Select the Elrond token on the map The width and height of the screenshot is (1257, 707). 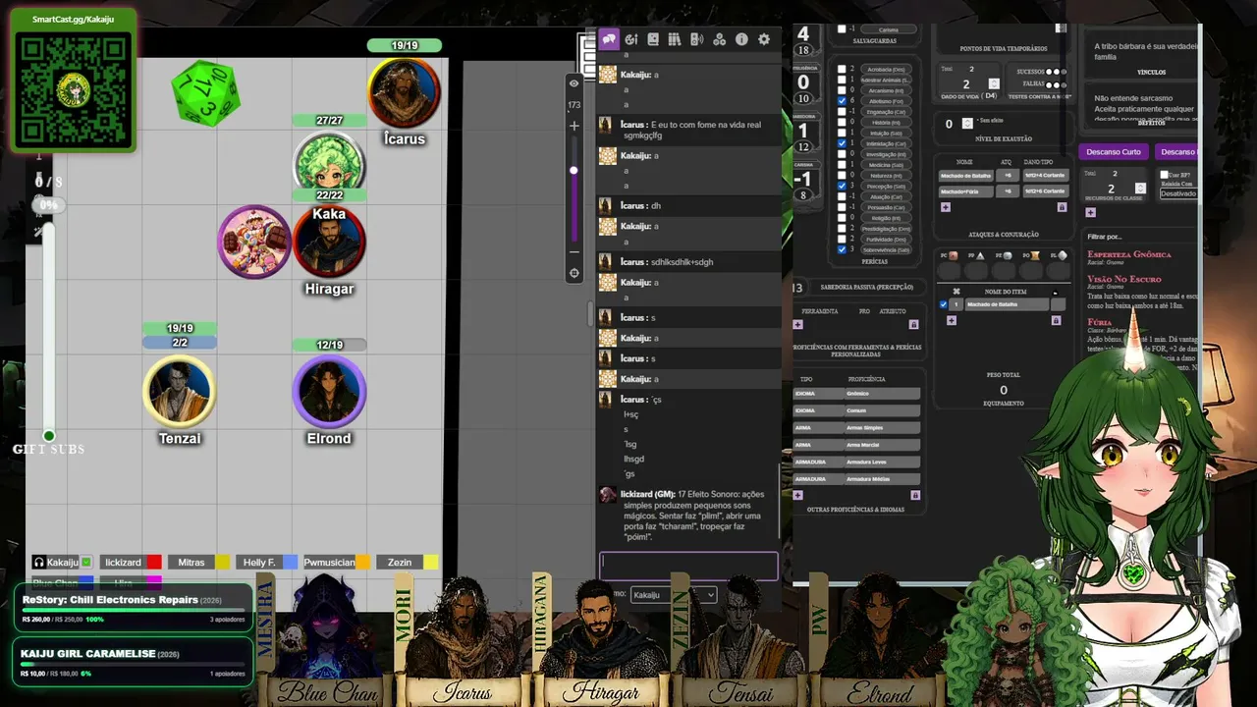point(329,391)
